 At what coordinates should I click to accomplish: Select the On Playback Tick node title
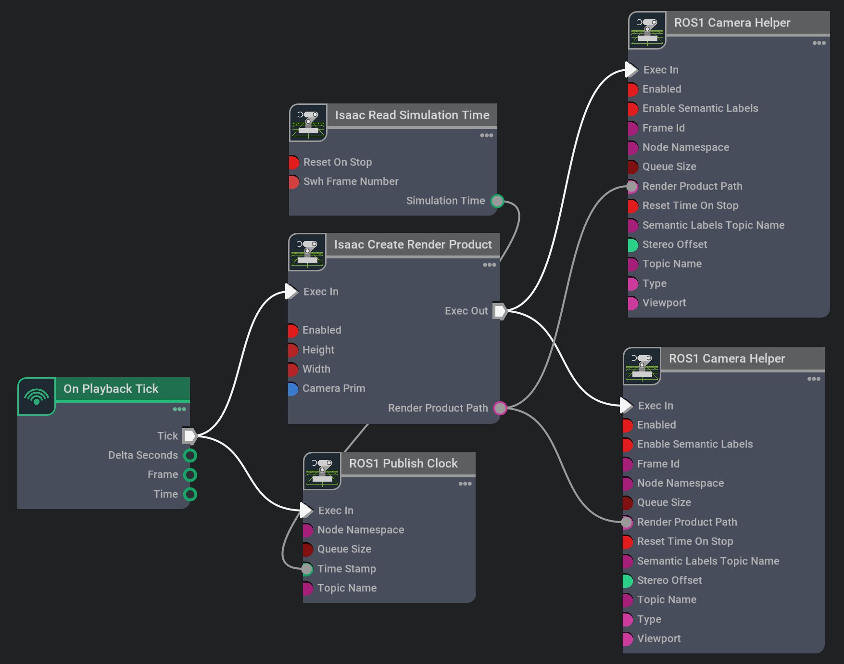click(x=111, y=389)
